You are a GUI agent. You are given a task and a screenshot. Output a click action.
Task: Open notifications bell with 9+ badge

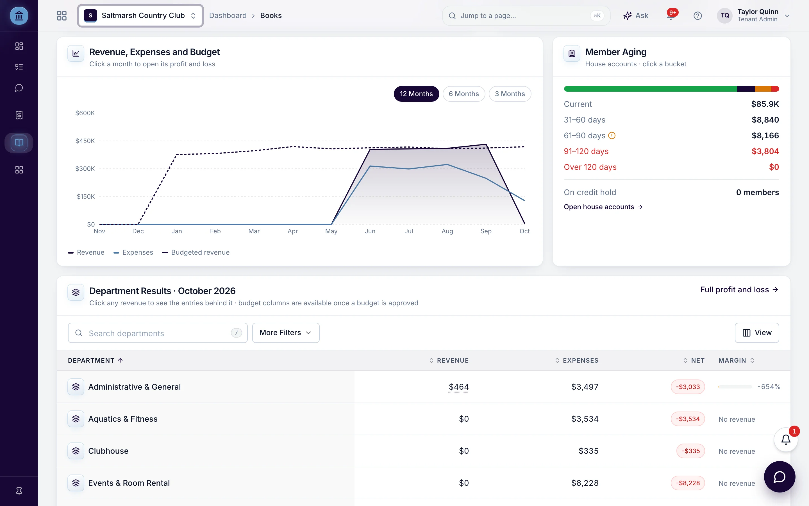671,15
